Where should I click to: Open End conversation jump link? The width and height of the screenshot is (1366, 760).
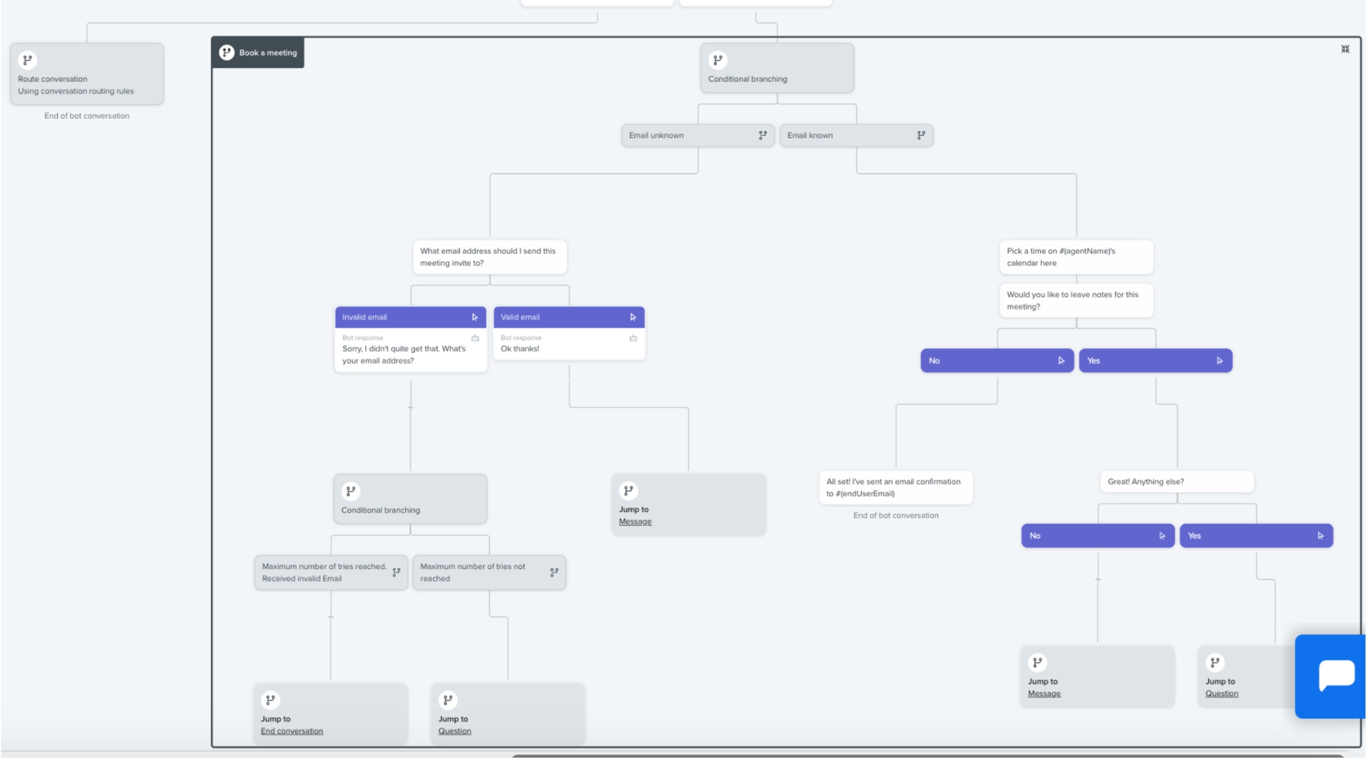292,731
